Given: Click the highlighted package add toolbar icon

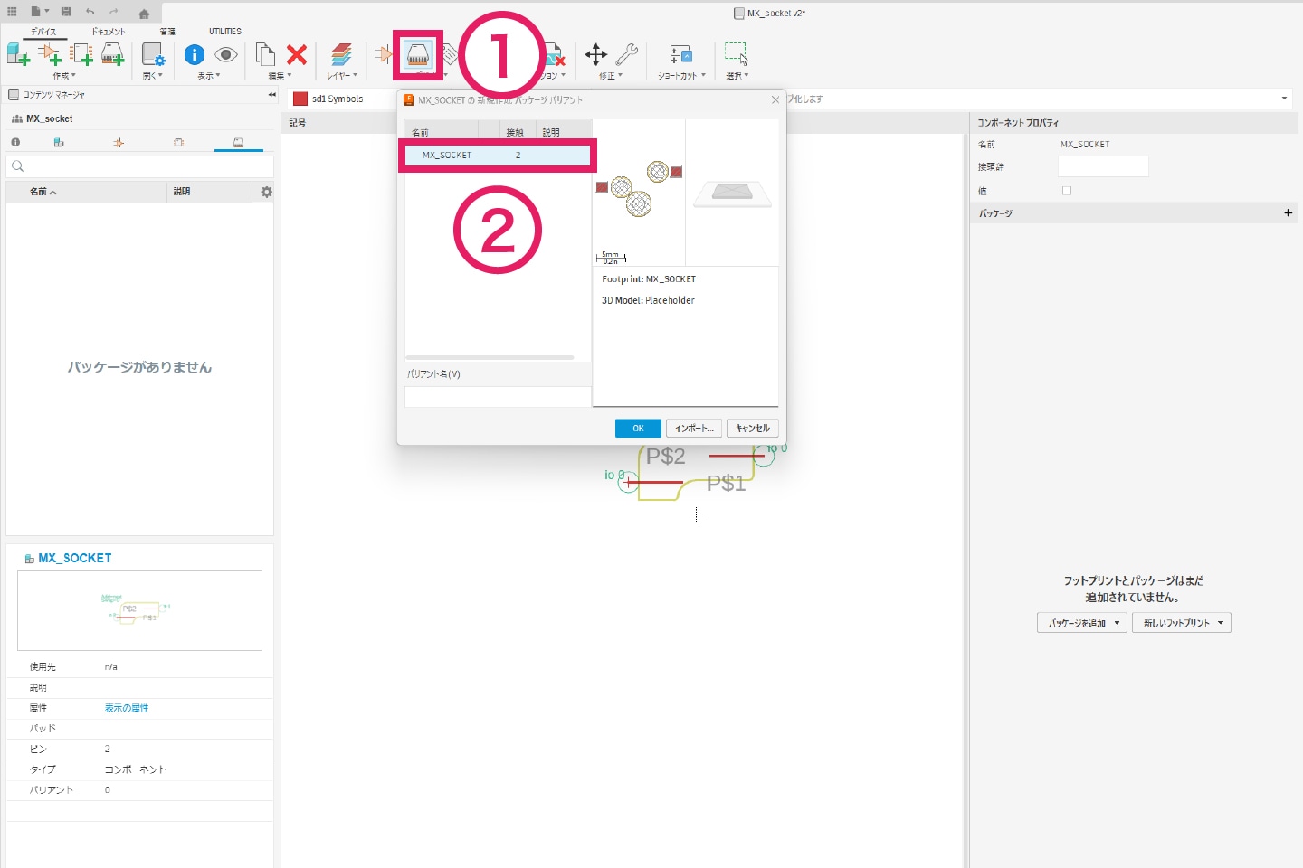Looking at the screenshot, I should click(417, 55).
